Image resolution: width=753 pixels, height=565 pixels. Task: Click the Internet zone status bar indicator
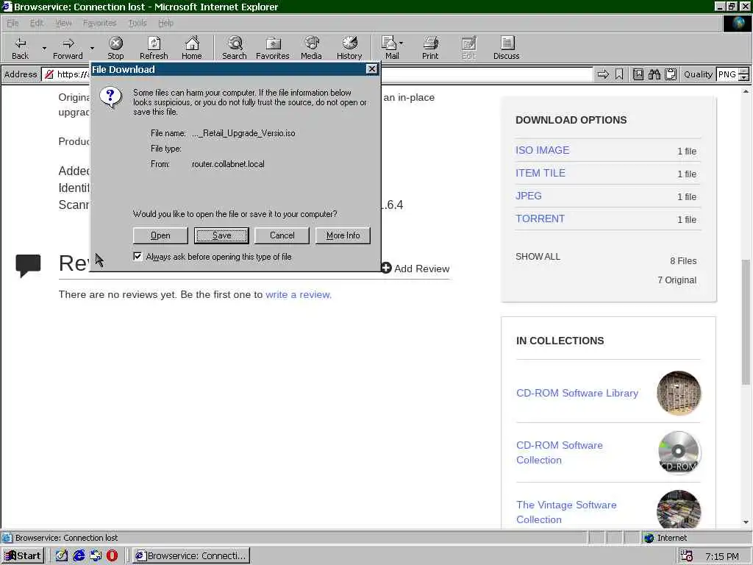tap(665, 538)
